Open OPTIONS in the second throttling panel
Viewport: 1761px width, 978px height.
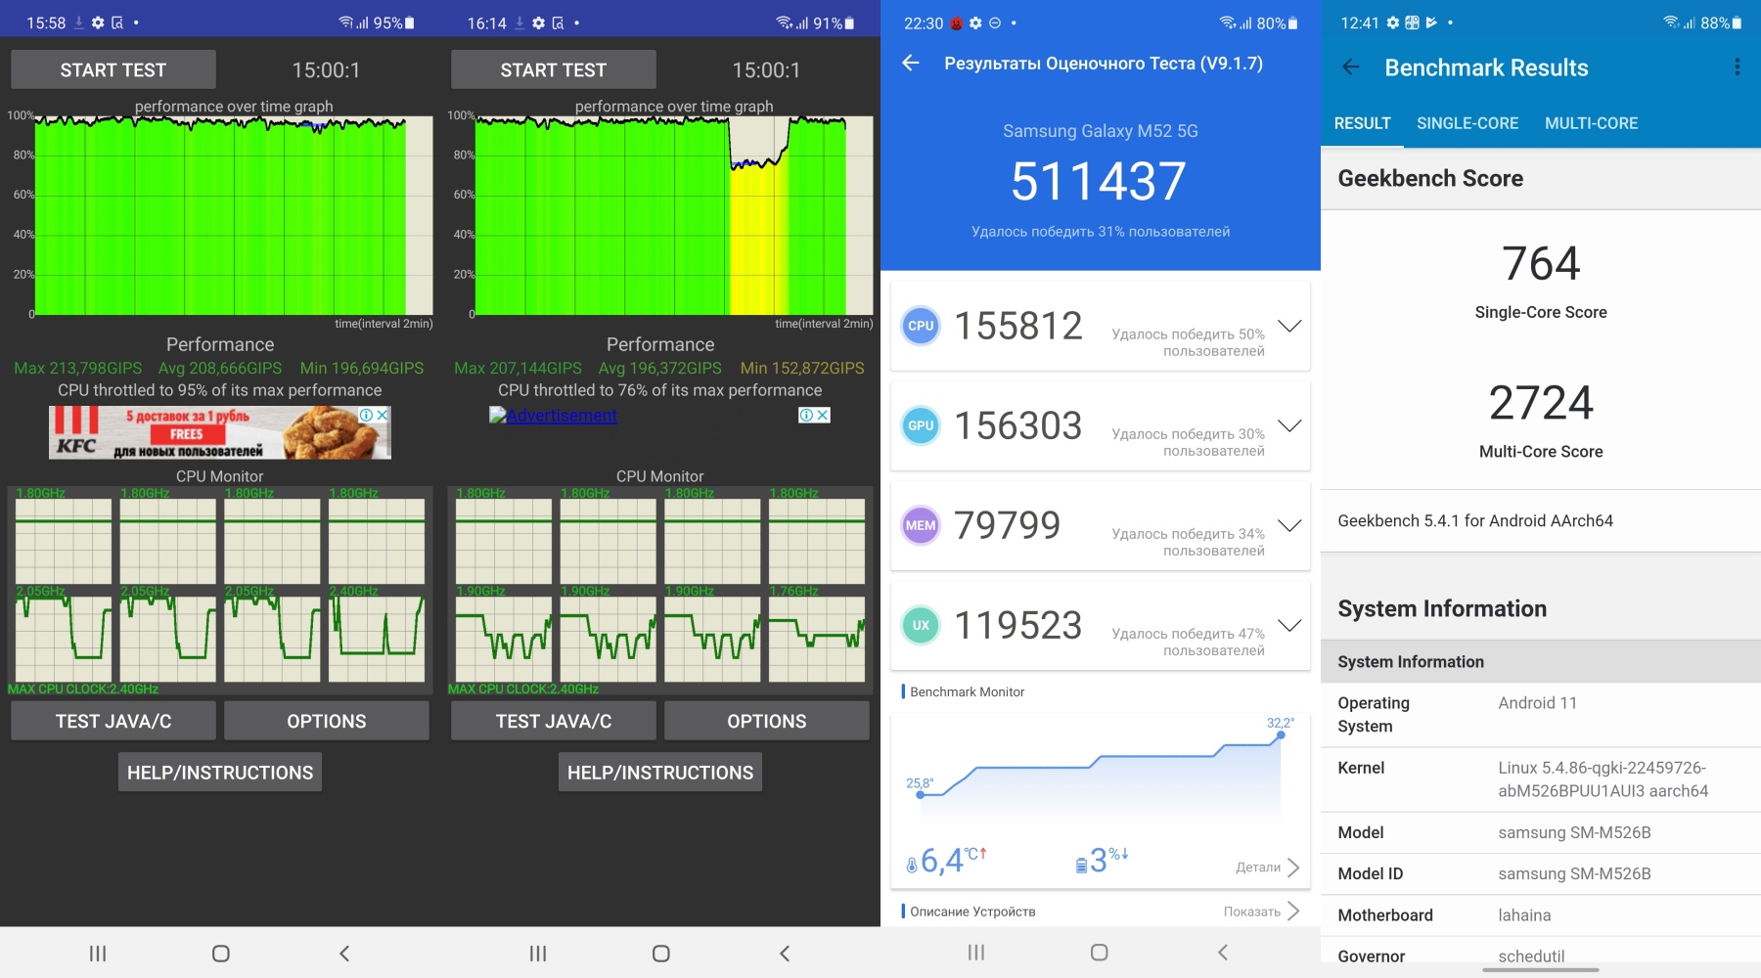(766, 722)
